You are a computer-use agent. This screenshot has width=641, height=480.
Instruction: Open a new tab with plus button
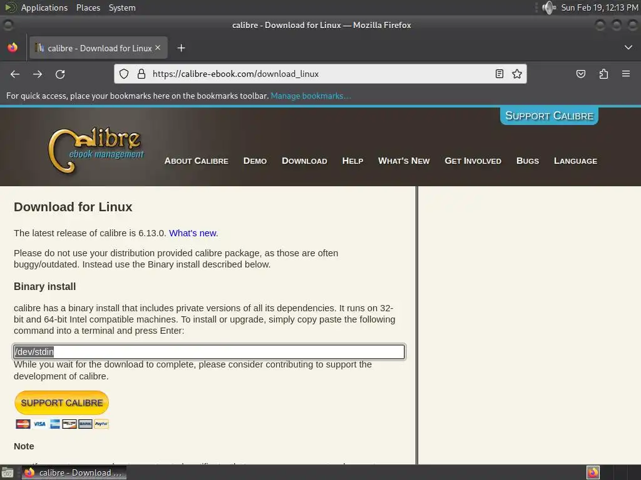point(181,48)
